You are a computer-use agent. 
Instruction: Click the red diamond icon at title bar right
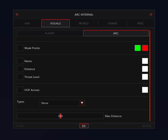[151, 14]
